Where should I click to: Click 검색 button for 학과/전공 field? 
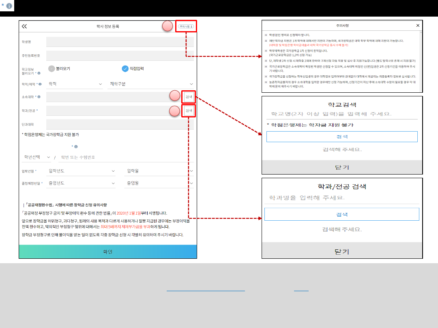[x=189, y=111]
